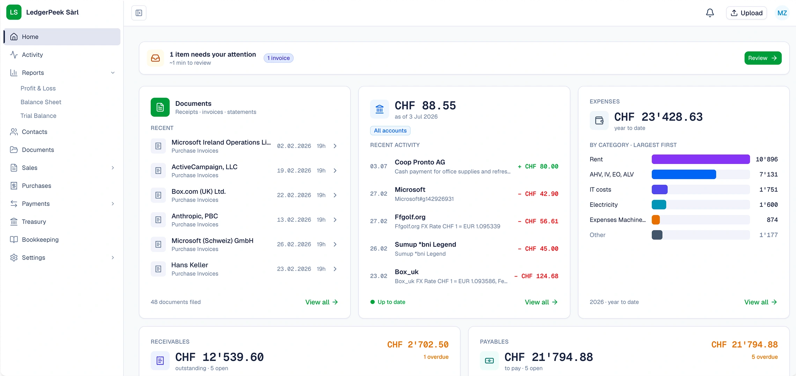796x376 pixels.
Task: Click the 1 overdue receivables label
Action: (x=436, y=357)
